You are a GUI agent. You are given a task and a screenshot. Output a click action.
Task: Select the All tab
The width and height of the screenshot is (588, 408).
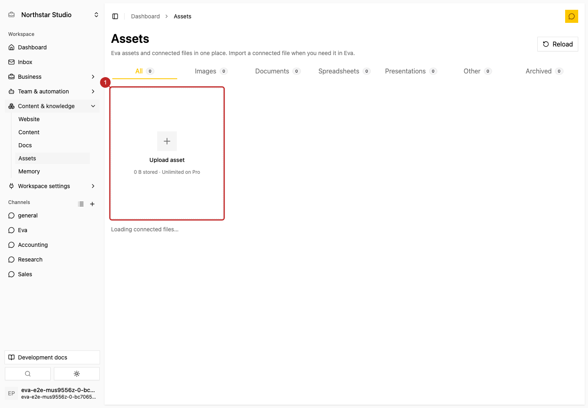[145, 71]
